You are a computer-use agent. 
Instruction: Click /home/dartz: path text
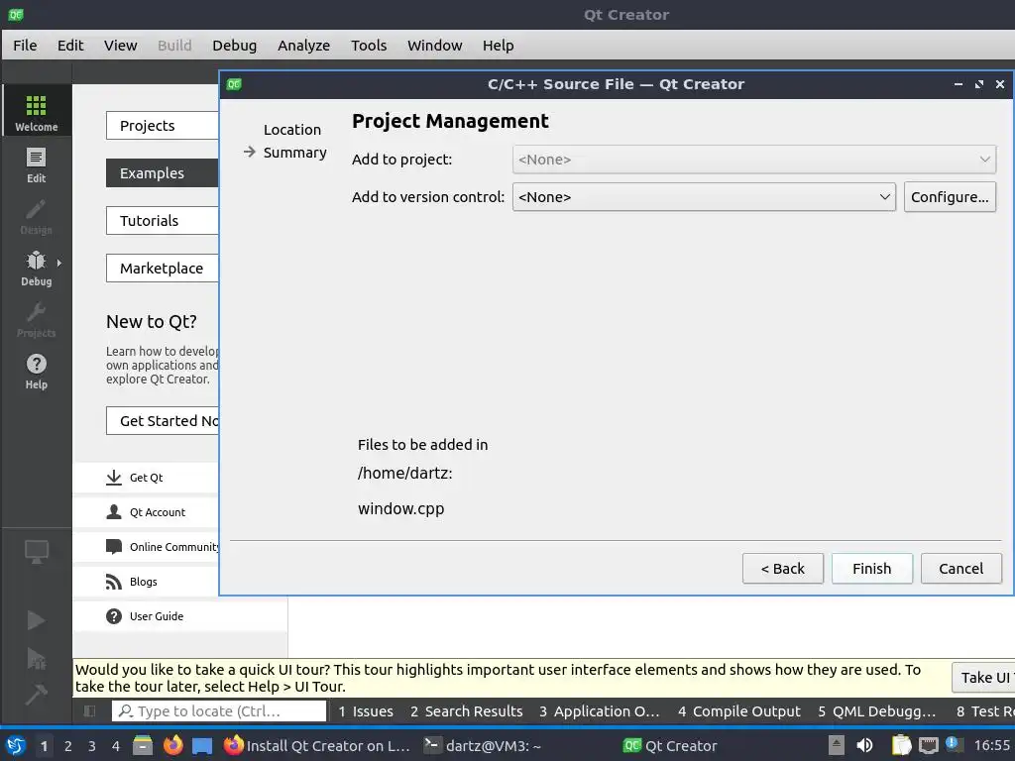pos(405,473)
